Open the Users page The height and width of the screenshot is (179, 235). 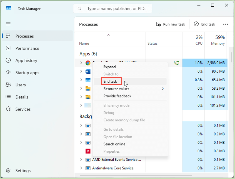37,85
